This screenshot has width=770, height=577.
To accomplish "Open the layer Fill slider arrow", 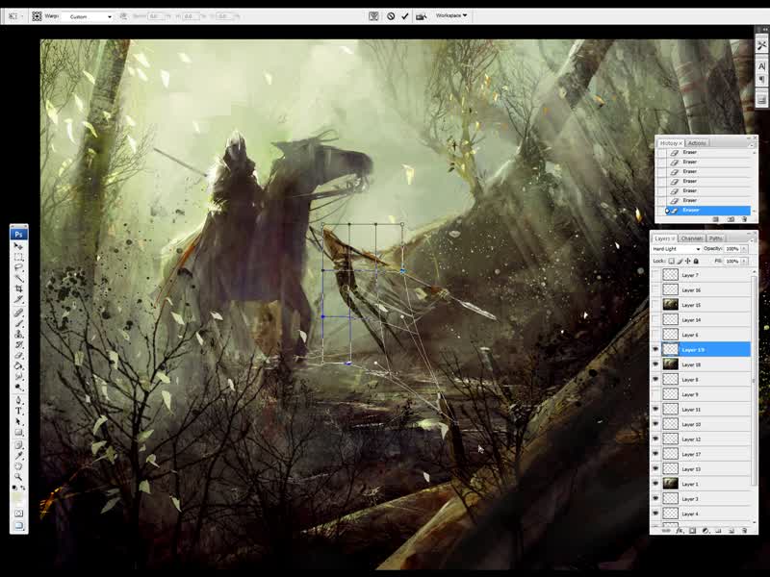I will 744,261.
